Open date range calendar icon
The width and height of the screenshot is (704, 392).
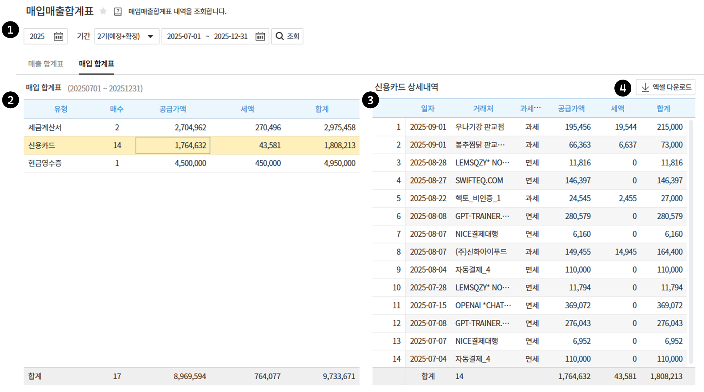click(x=260, y=36)
